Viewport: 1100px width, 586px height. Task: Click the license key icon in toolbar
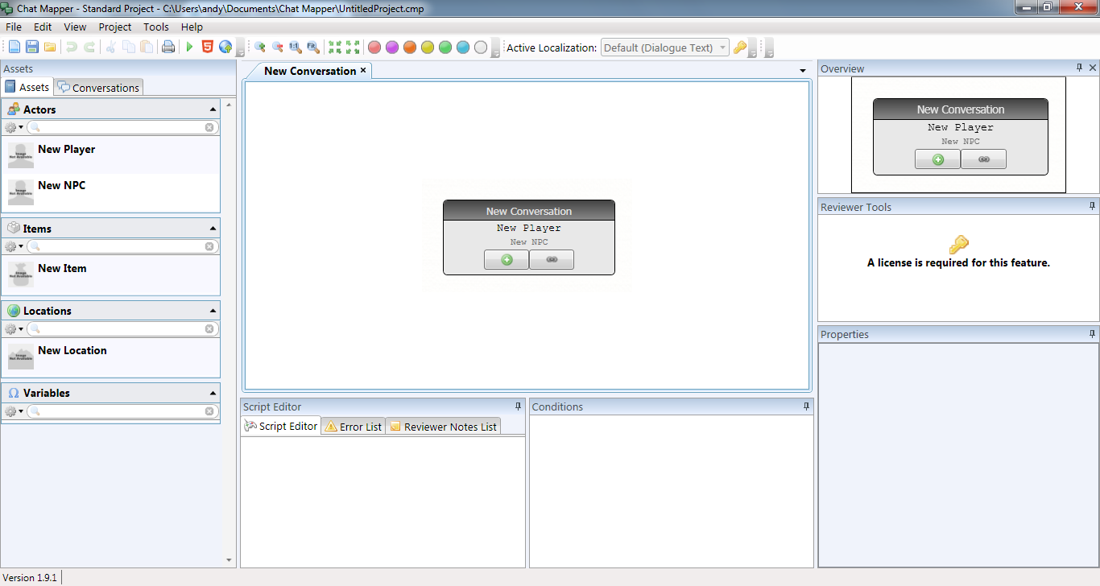[740, 47]
